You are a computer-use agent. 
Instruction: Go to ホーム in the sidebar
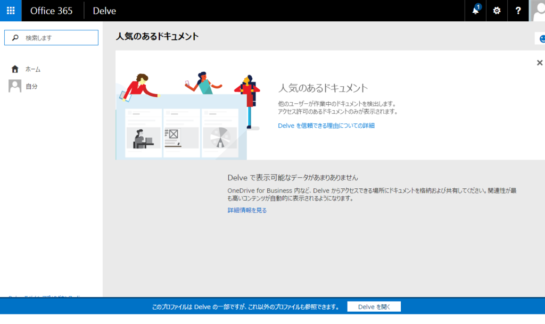point(32,70)
